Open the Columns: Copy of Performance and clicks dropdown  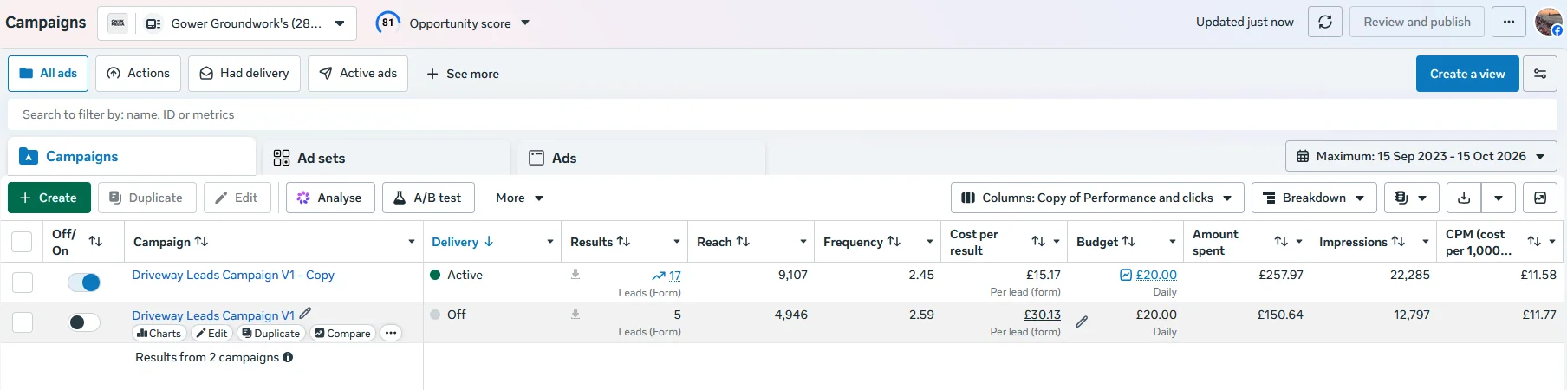point(1097,198)
